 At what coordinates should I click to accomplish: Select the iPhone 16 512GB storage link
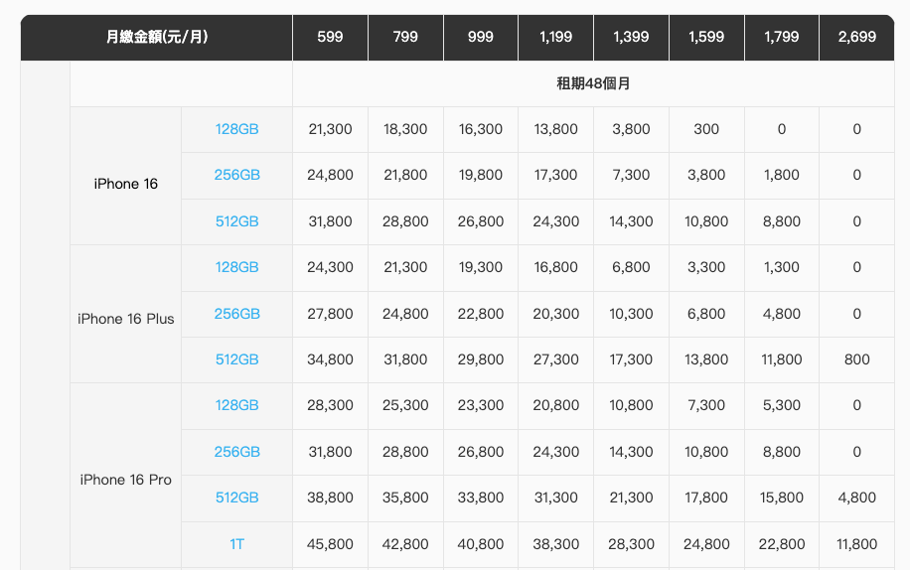point(236,221)
